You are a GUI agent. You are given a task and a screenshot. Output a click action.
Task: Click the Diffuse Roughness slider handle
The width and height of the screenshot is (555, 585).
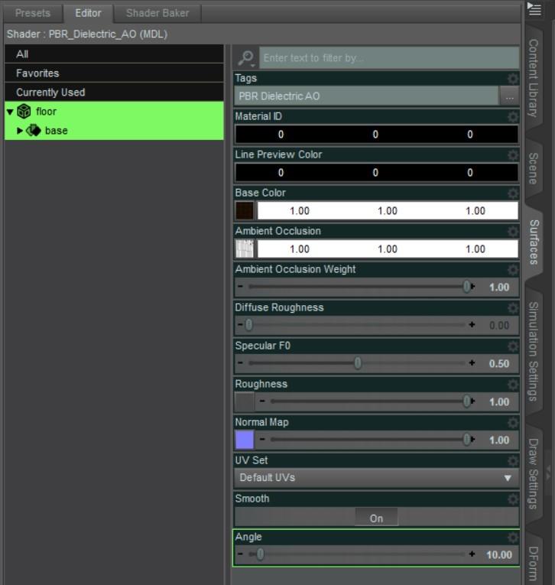pos(248,325)
